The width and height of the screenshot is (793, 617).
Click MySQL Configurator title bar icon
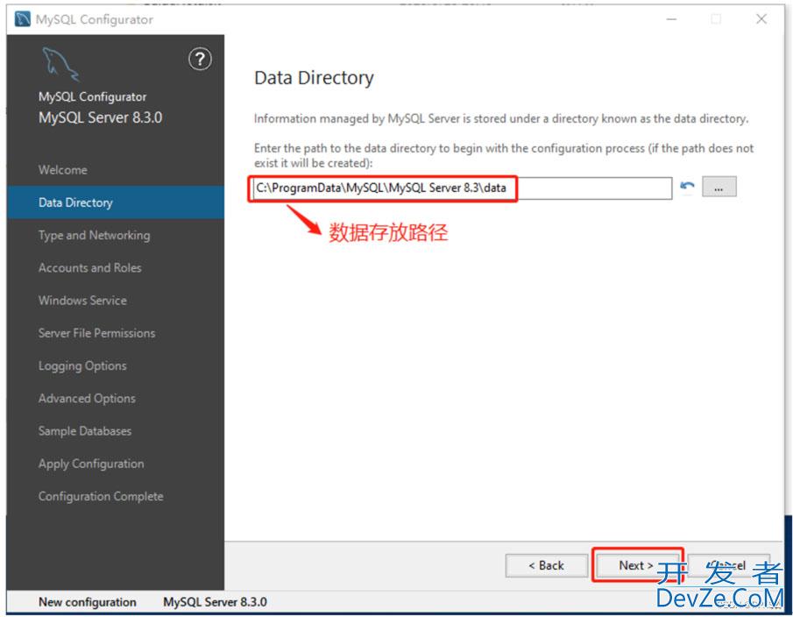[x=22, y=19]
